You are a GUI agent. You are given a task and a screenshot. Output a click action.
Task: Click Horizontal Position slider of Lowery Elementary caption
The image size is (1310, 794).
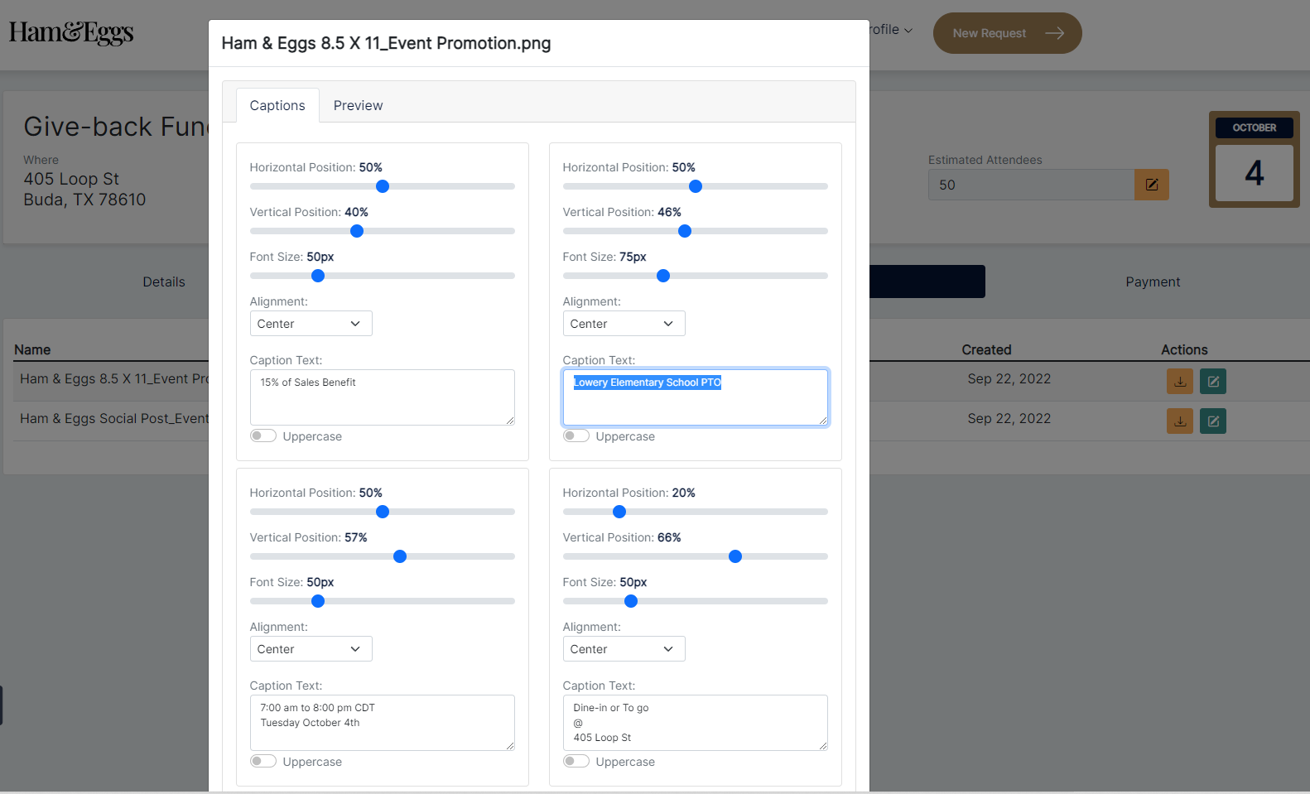pyautogui.click(x=696, y=186)
